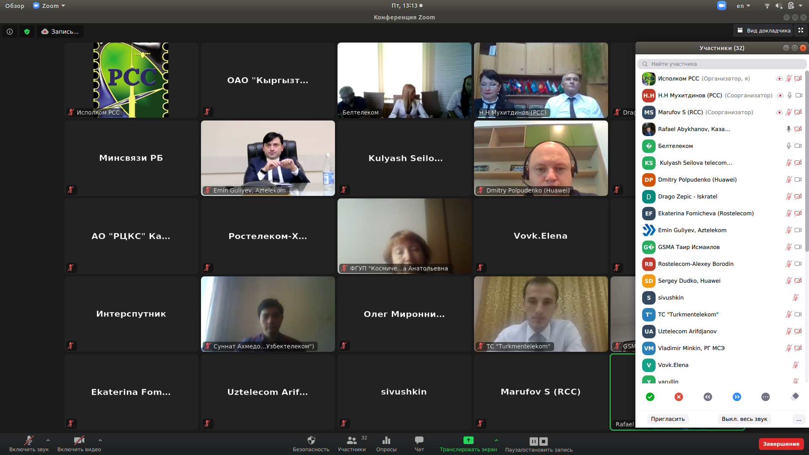Screen dimensions: 809x455
Task: Click the 'clear all' eraser icon
Action: point(795,396)
